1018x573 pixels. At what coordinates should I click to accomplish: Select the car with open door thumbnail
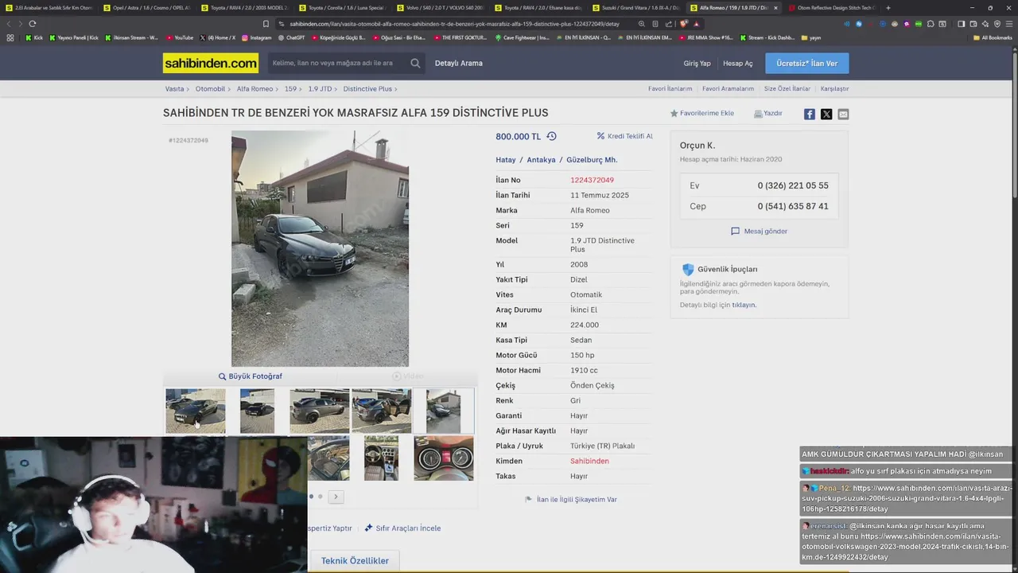point(382,411)
